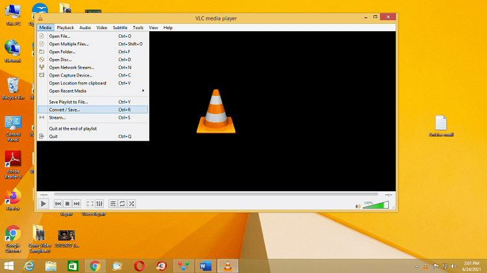Select Adobe Reader 9 desktop icon
Screen dimensions: 487x273
(x=13, y=165)
